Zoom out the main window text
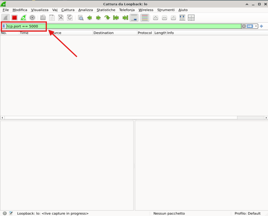The width and height of the screenshot is (268, 216). 164,18
